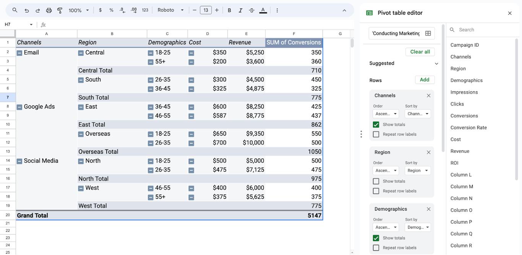
Task: Select Conversion Rate field in list
Action: pos(469,128)
